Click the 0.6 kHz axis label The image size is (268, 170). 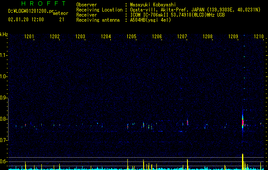[x=3, y=161]
